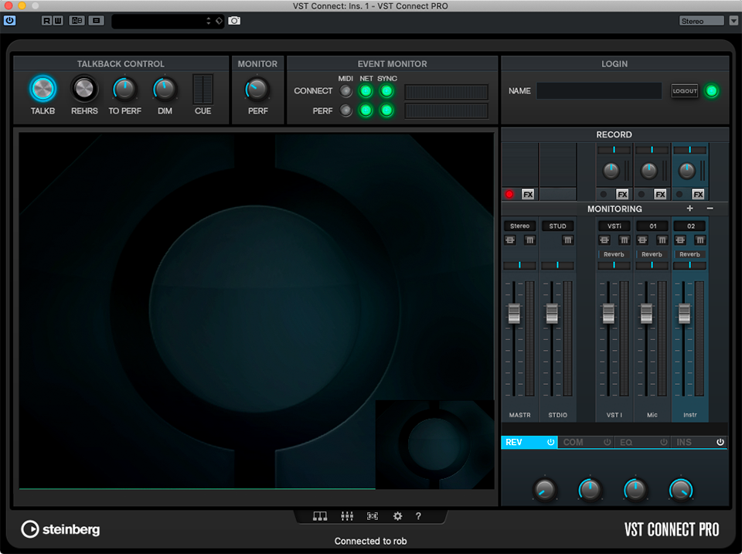Image resolution: width=742 pixels, height=554 pixels.
Task: Open the settings gear icon at bottom
Action: click(397, 516)
